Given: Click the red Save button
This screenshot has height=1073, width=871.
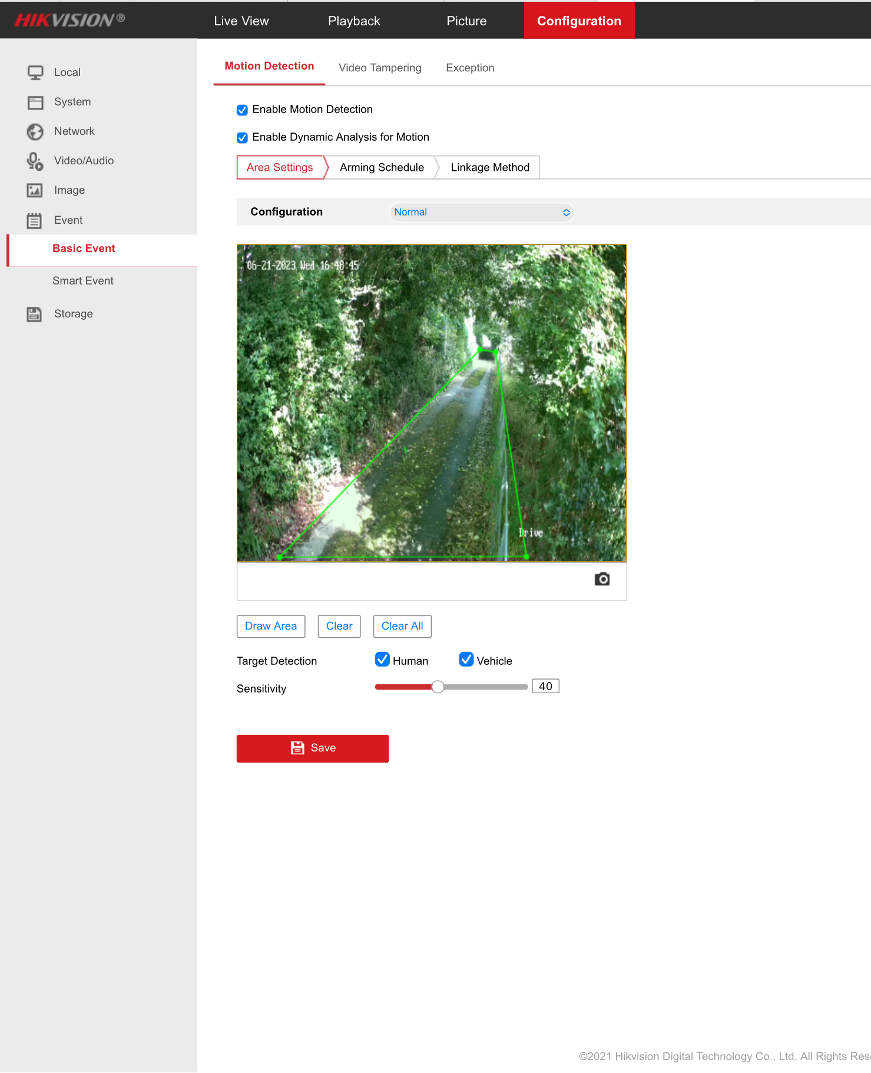Looking at the screenshot, I should coord(312,749).
